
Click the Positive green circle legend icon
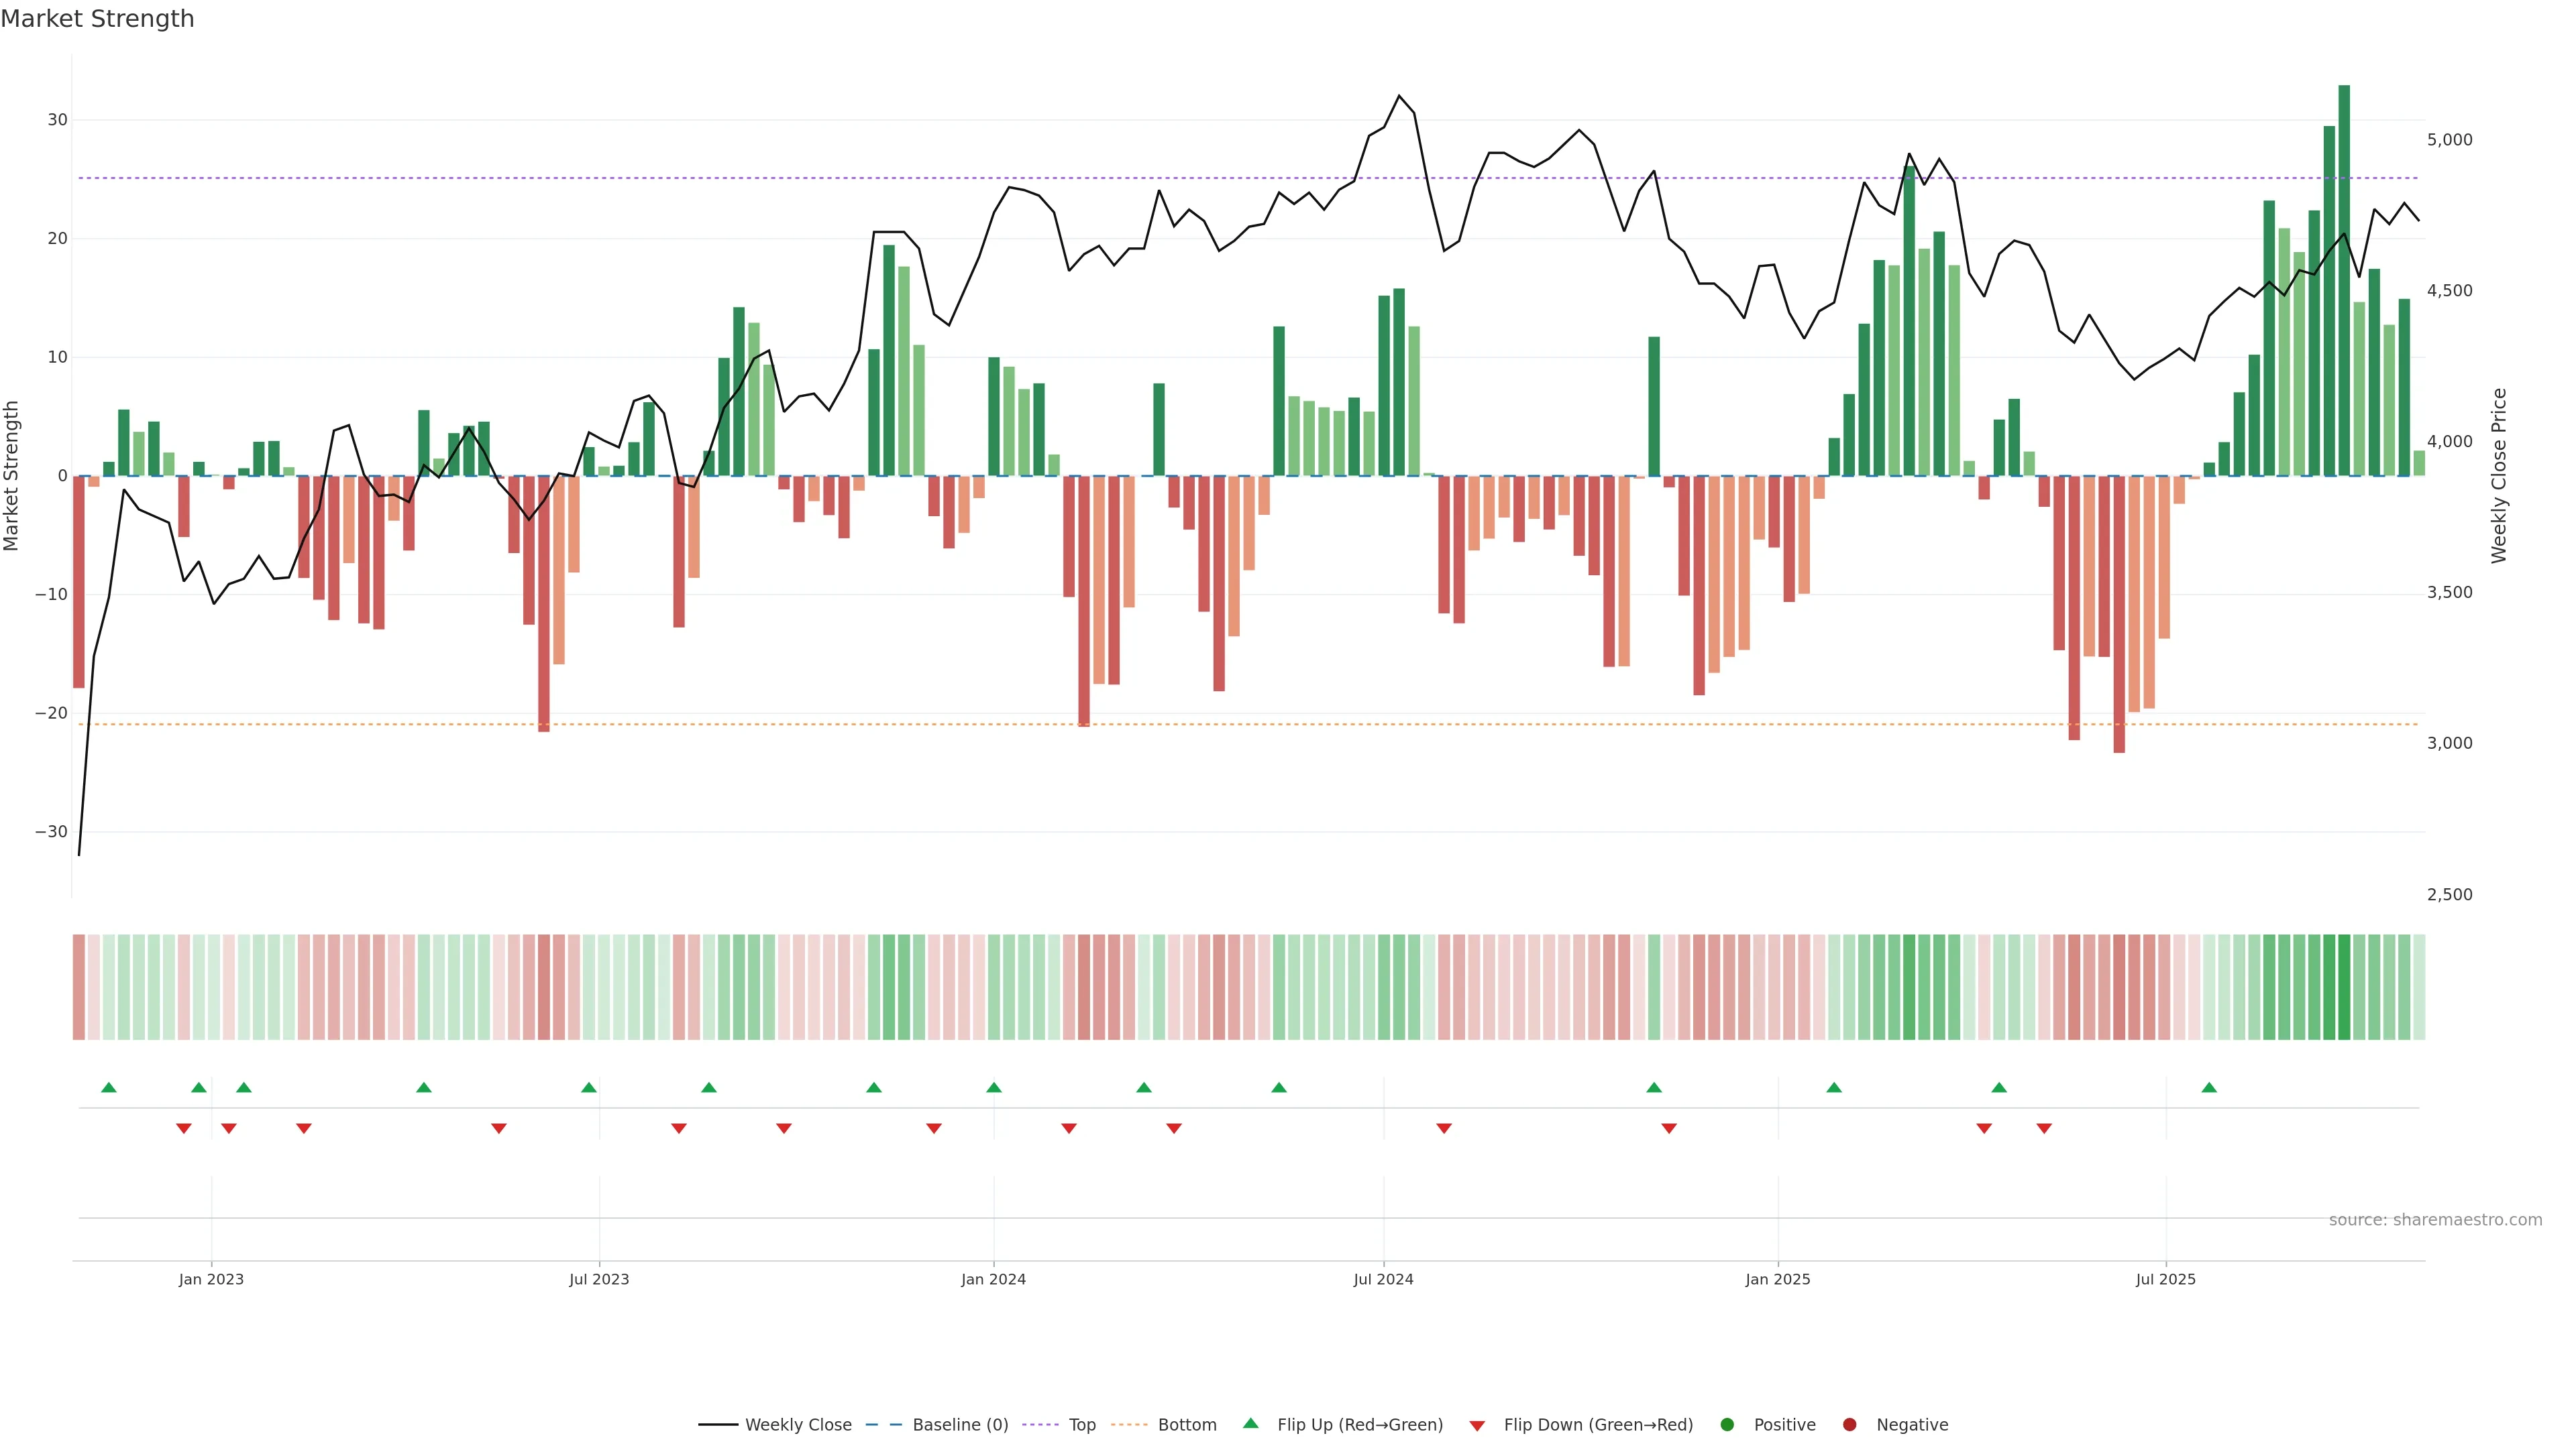[1727, 1425]
